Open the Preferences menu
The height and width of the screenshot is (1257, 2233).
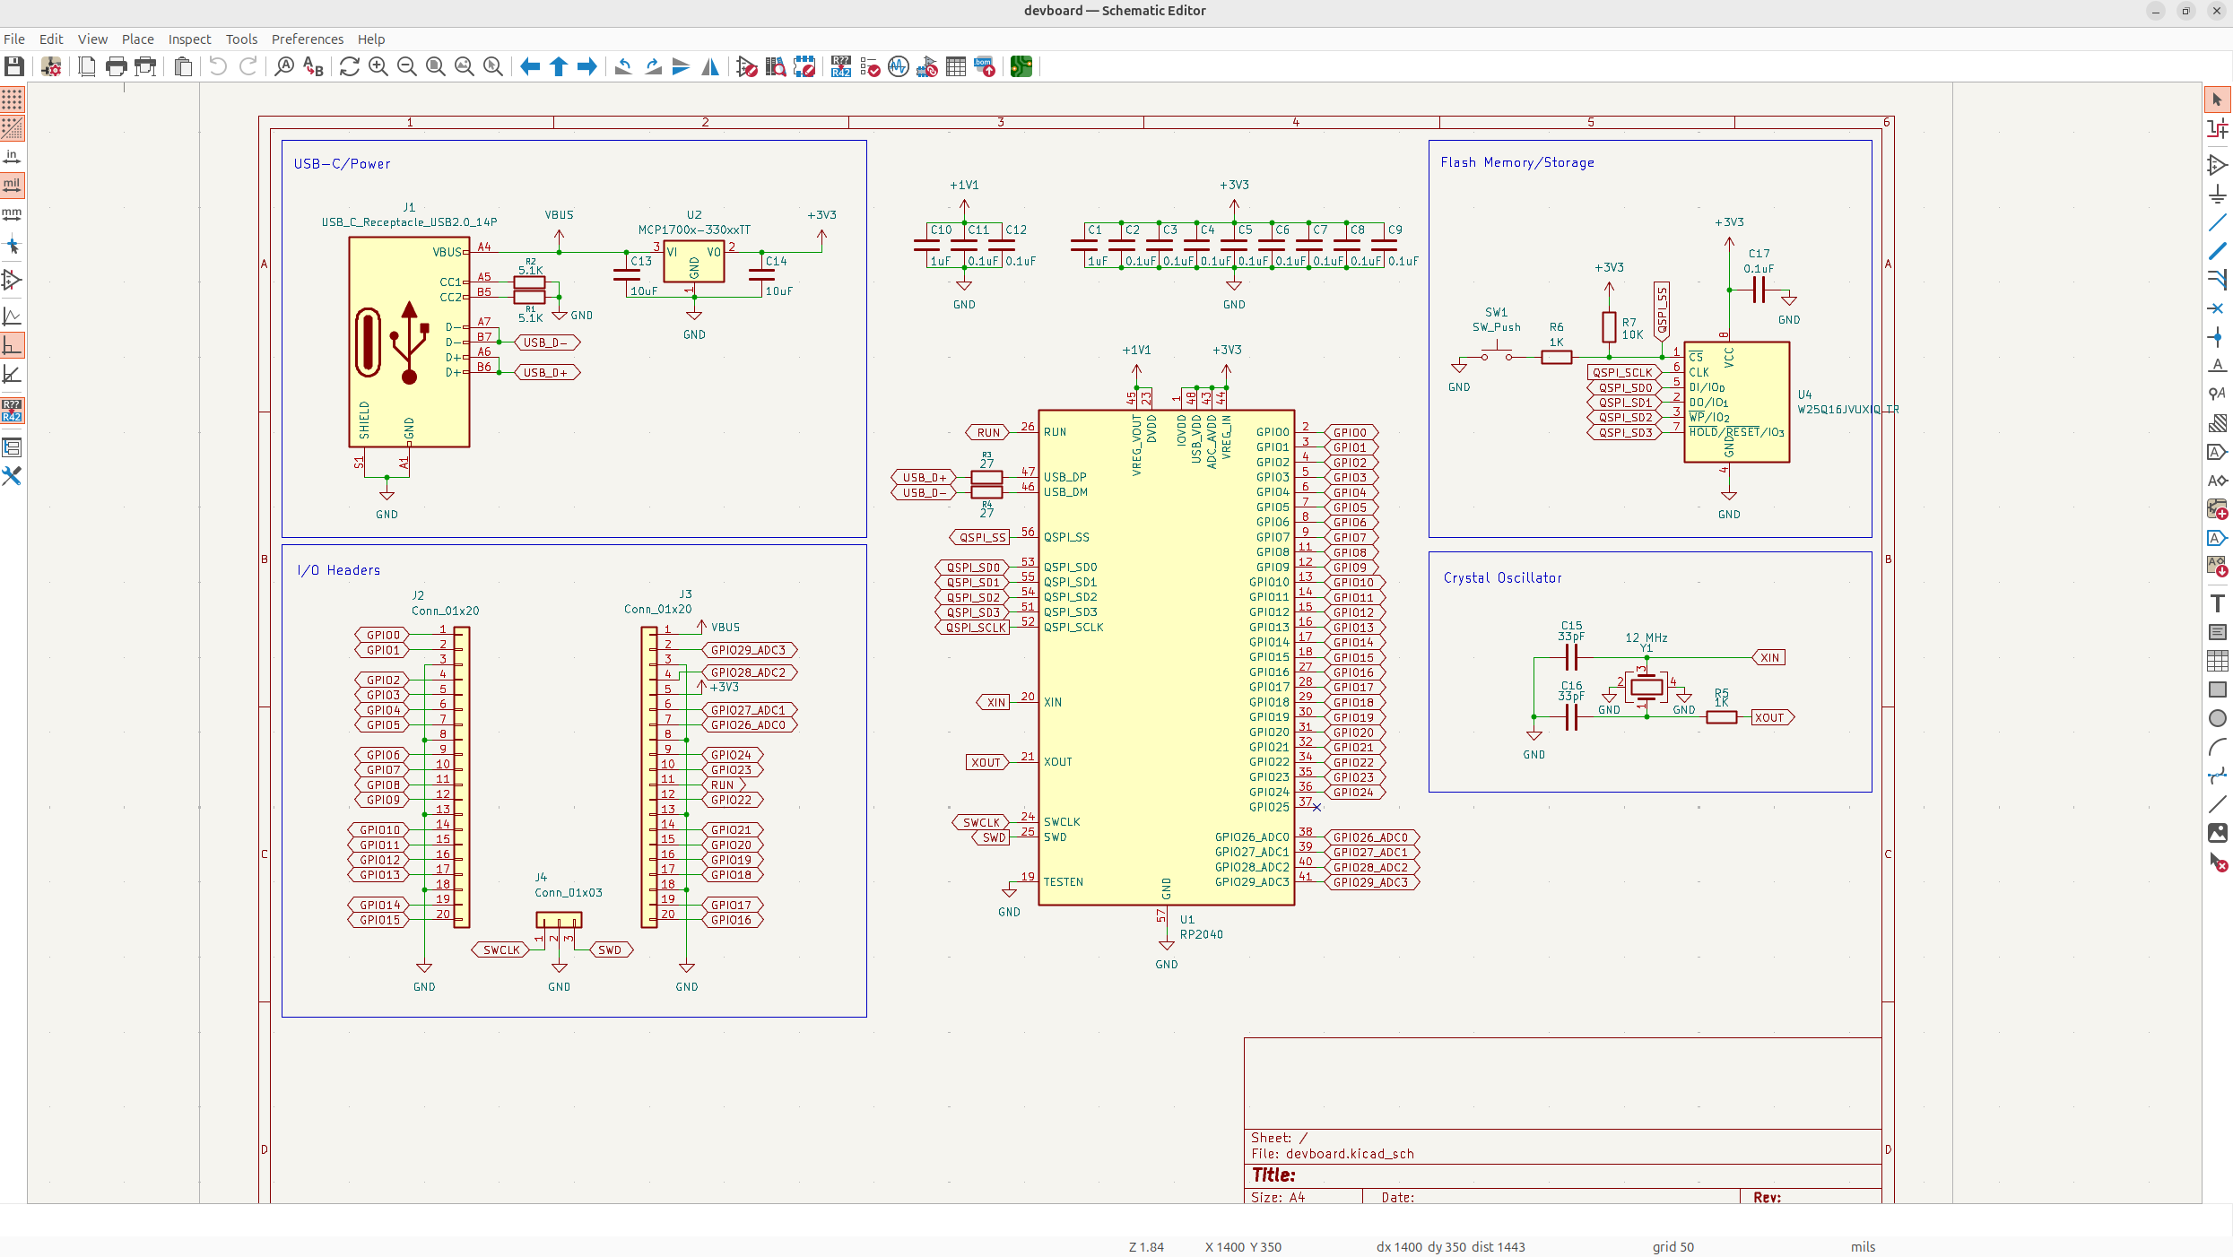[307, 39]
